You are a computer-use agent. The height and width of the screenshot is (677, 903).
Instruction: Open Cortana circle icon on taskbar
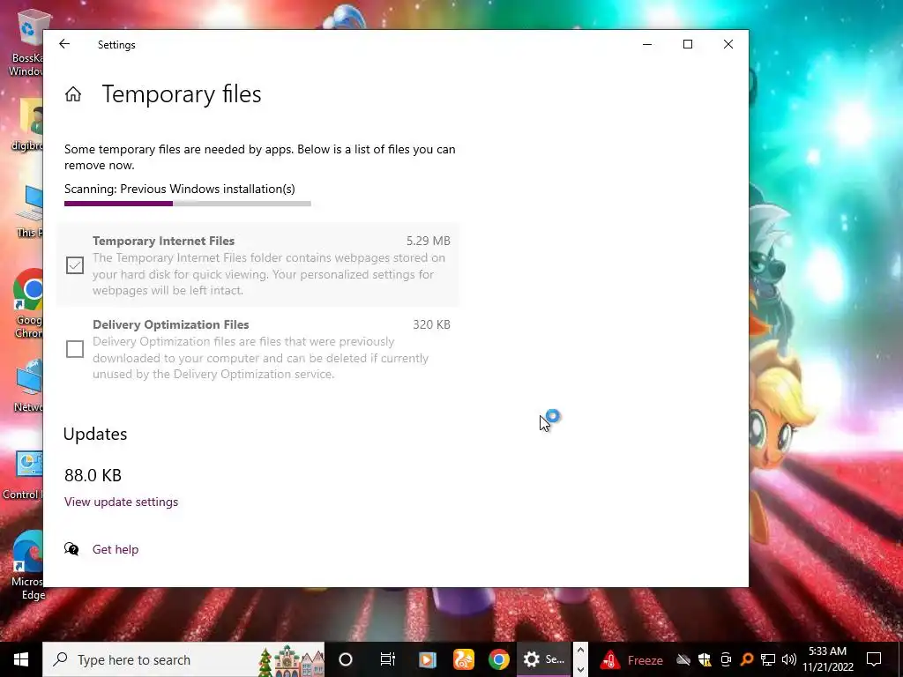pyautogui.click(x=346, y=659)
